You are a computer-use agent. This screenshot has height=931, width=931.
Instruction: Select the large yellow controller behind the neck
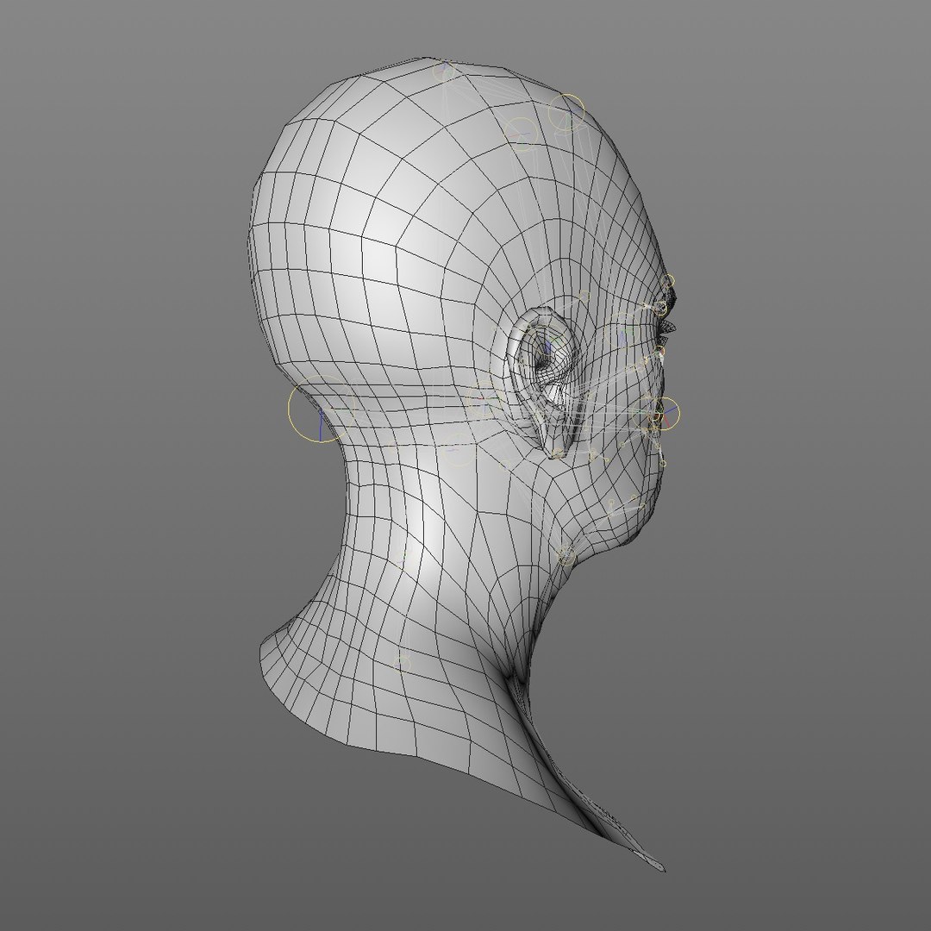(x=322, y=409)
